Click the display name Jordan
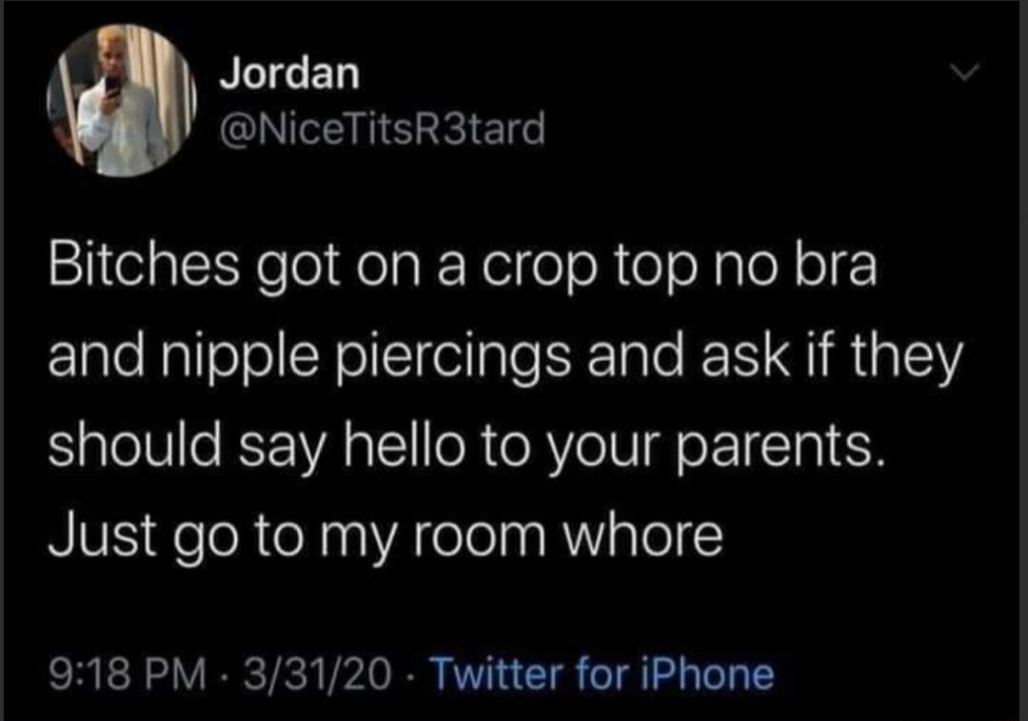 tap(289, 72)
